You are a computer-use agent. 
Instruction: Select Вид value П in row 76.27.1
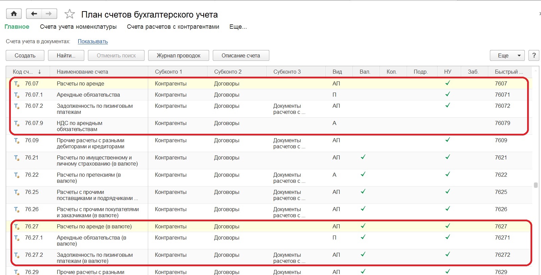(x=334, y=237)
